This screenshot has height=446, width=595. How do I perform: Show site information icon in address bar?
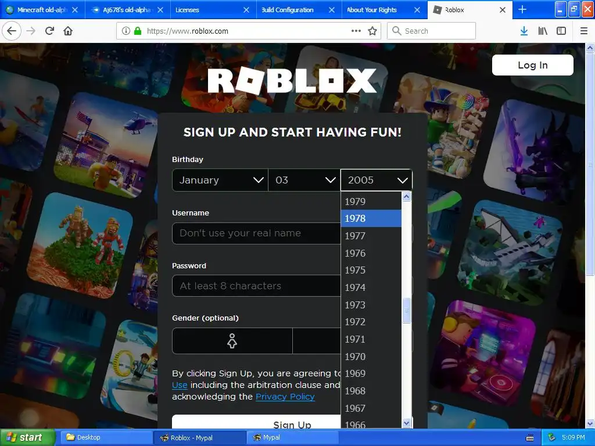(x=126, y=31)
